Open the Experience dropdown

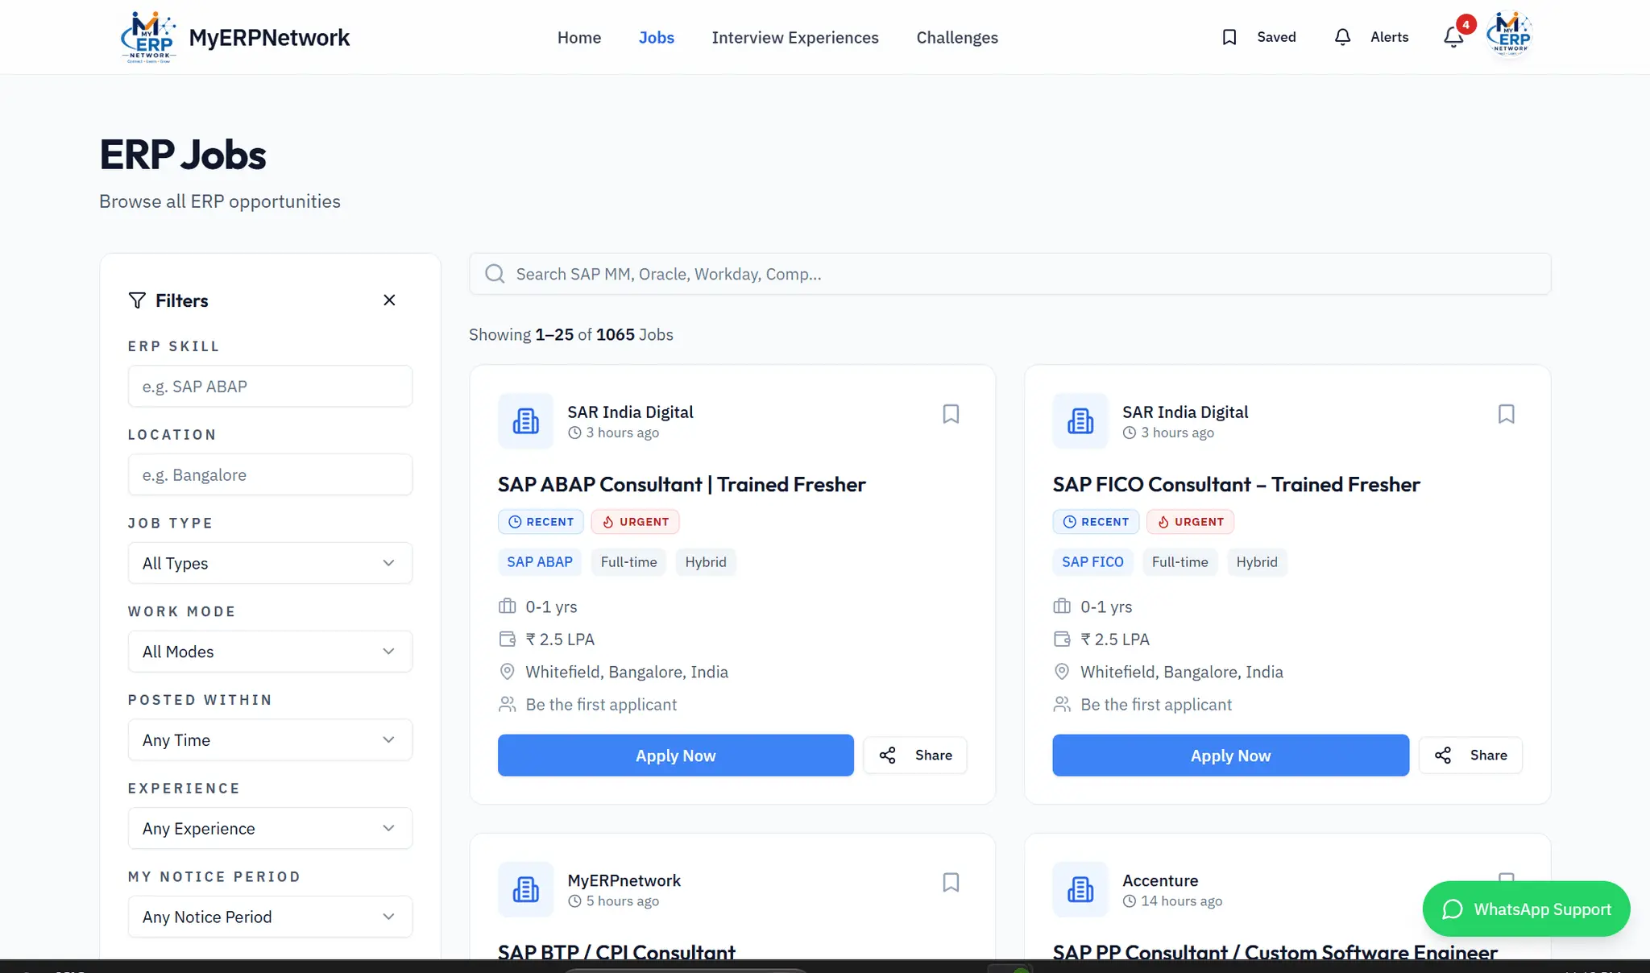(270, 828)
